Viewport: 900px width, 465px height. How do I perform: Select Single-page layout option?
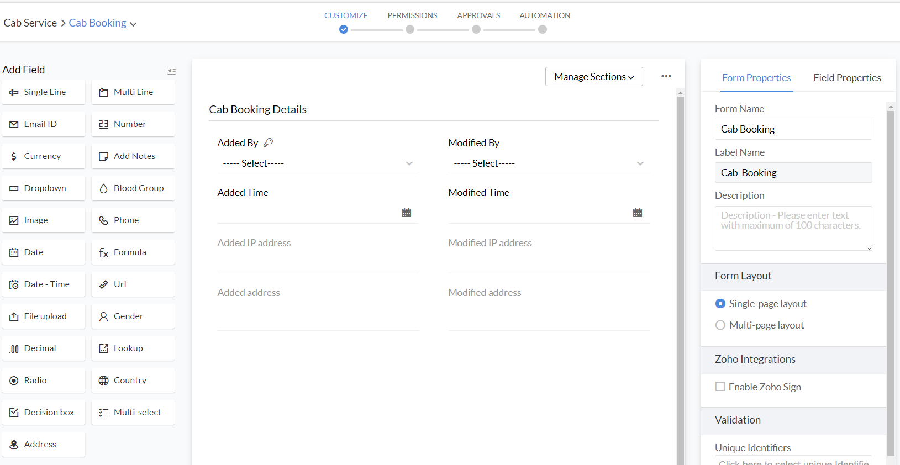[x=720, y=304]
